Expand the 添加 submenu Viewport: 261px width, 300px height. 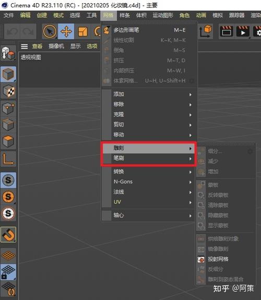click(149, 94)
